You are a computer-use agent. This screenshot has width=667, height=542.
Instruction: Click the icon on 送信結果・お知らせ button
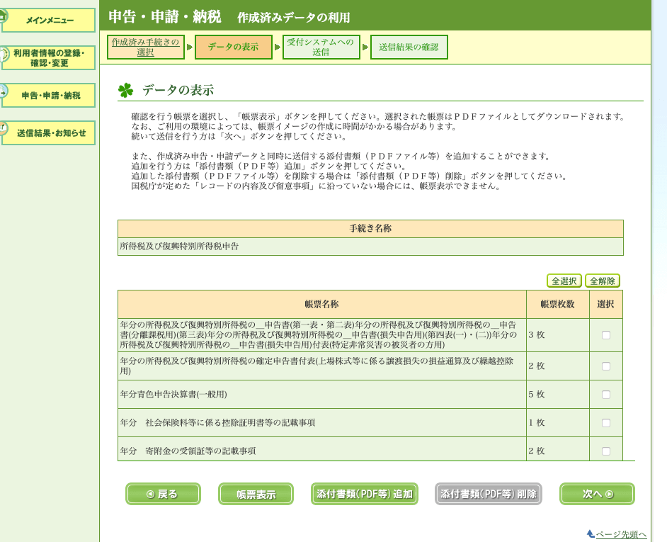coord(4,128)
